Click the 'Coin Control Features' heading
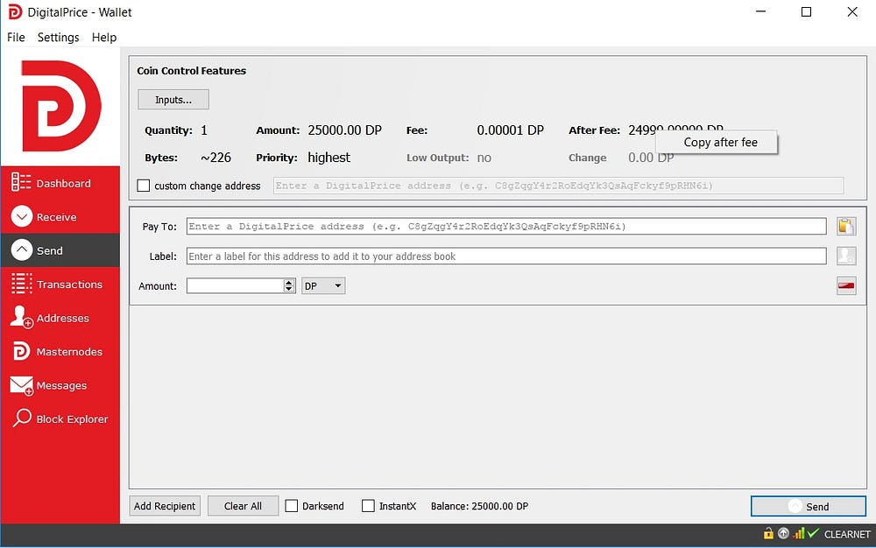This screenshot has width=876, height=548. (191, 71)
